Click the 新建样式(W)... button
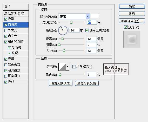 click(x=132, y=21)
